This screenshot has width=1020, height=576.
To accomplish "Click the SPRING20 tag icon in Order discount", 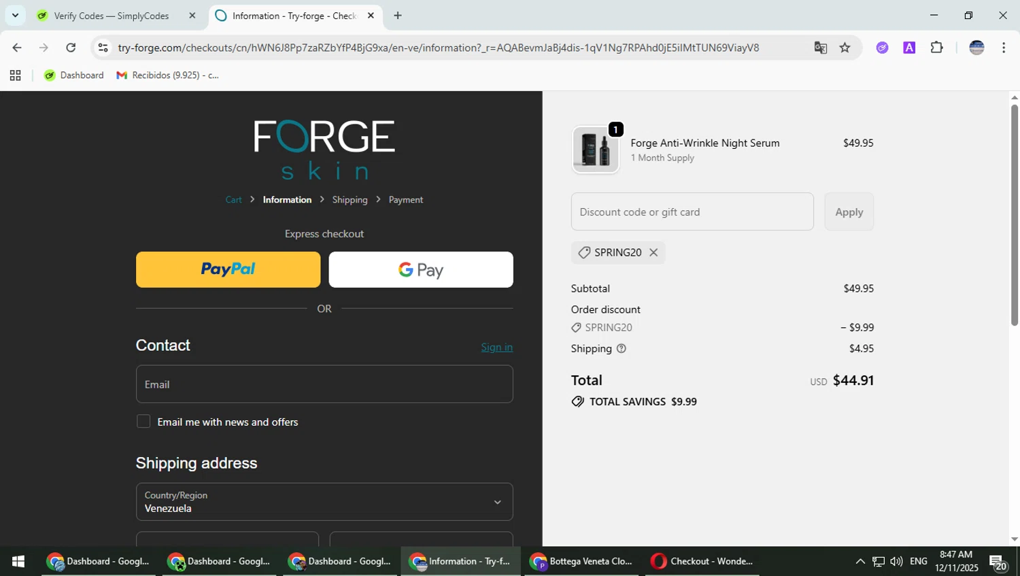I will pos(576,328).
